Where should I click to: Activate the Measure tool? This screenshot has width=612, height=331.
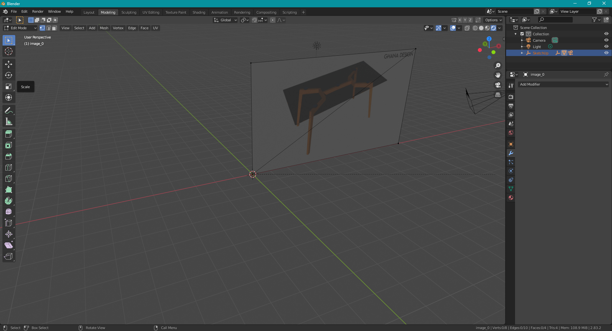(9, 121)
